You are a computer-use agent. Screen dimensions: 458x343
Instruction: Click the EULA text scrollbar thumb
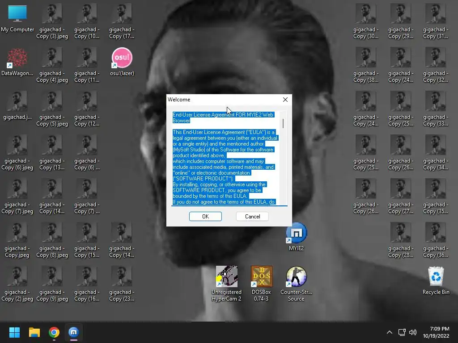[x=283, y=123]
